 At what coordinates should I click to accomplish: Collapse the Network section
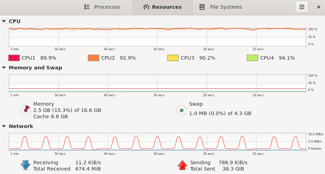click(x=4, y=126)
